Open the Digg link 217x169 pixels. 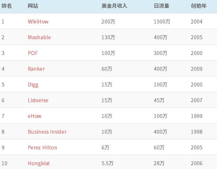[33, 85]
